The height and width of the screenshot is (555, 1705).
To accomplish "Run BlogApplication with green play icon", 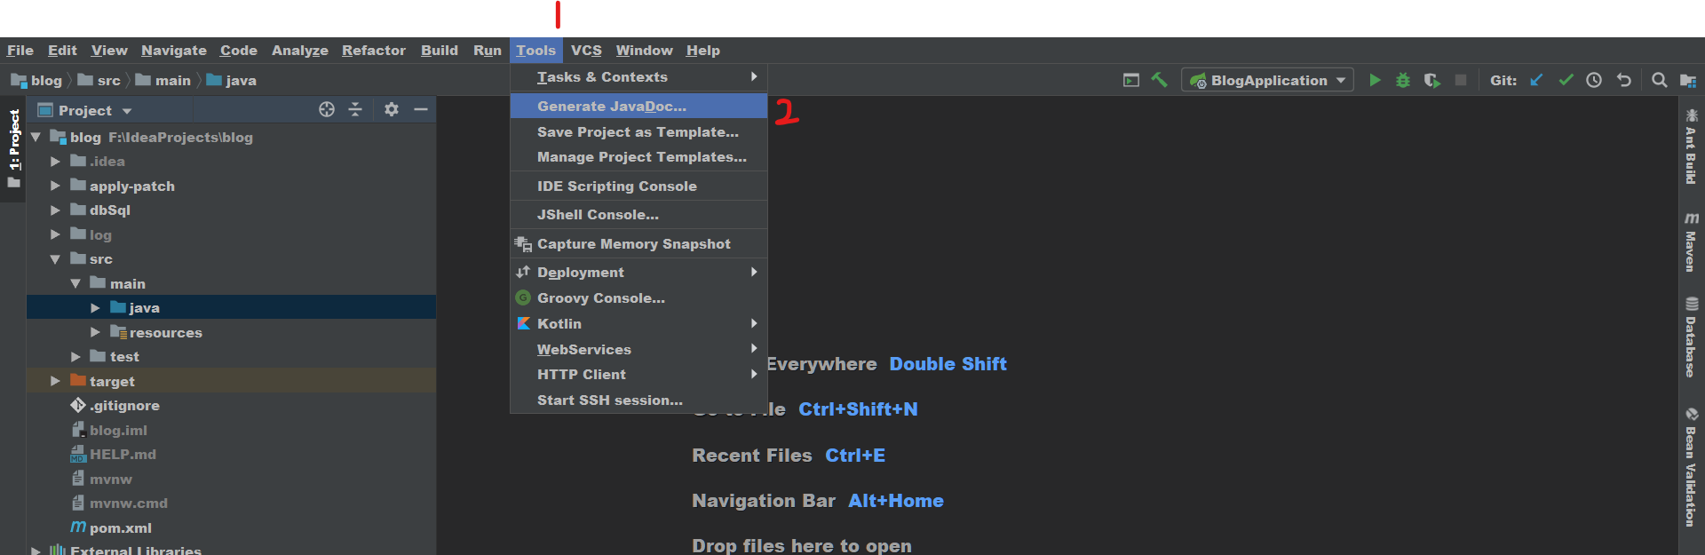I will tap(1375, 80).
